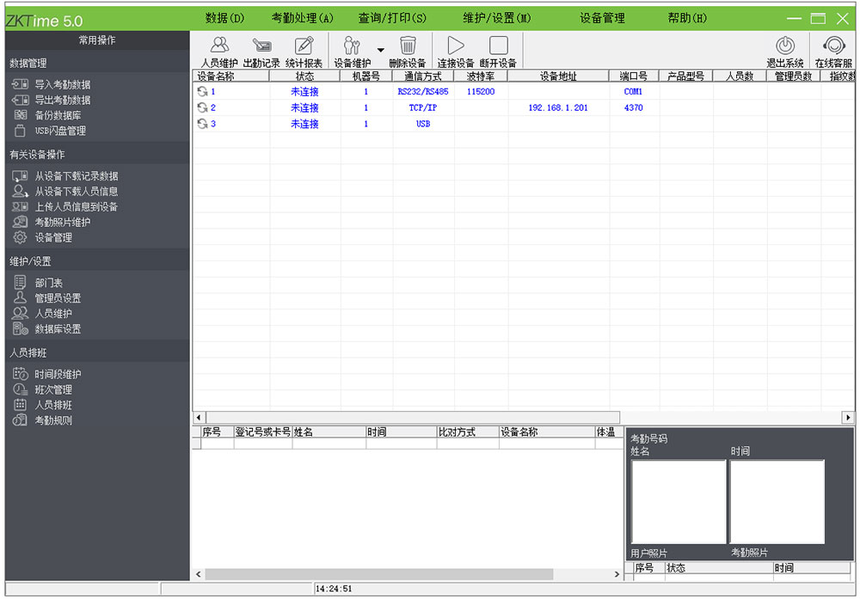Viewport: 860px width, 600px height.
Task: Open 人员维护 toolbar icon
Action: pyautogui.click(x=219, y=45)
